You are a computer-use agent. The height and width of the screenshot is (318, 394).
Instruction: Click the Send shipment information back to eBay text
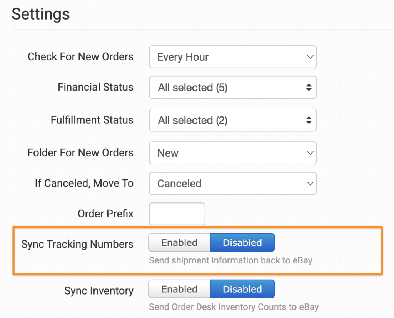230,260
